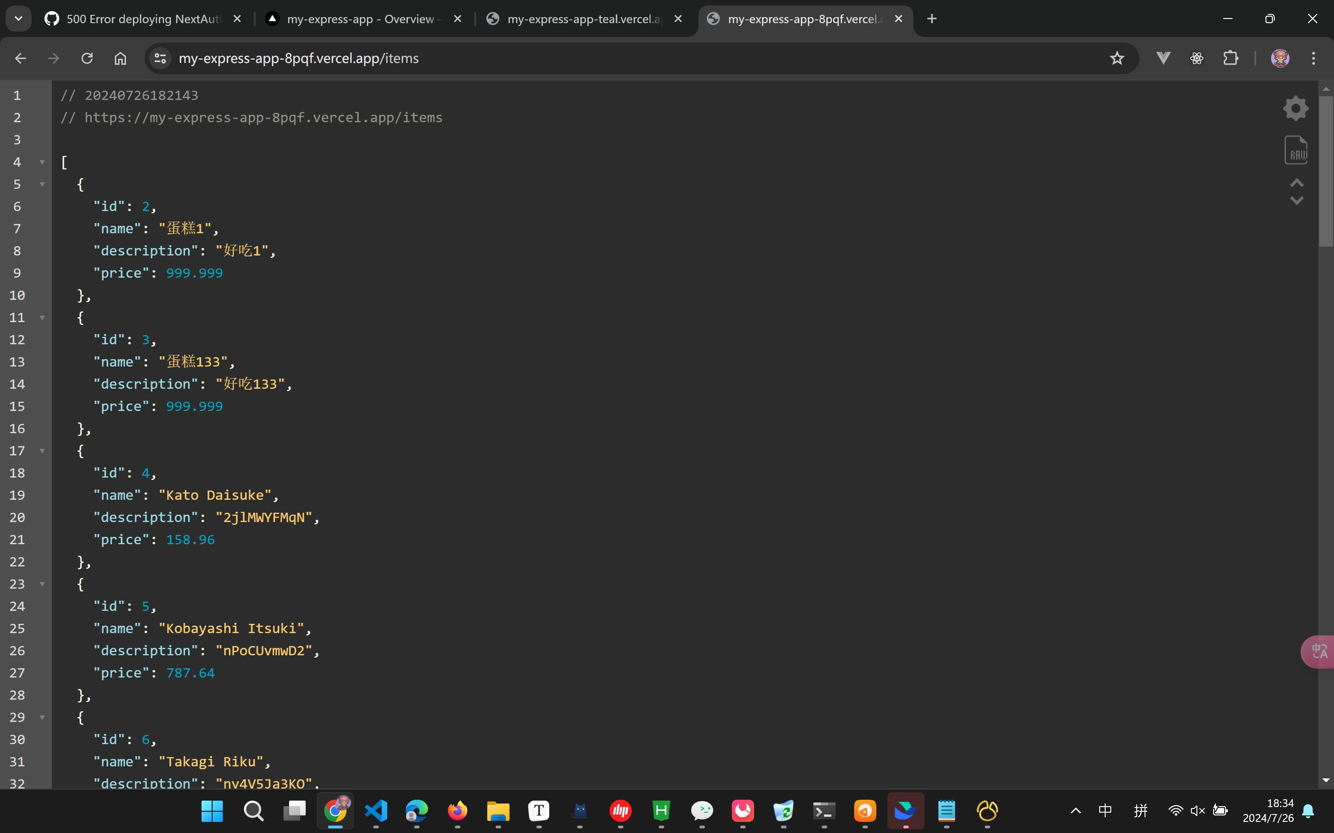Open the React devtools extension
Viewport: 1334px width, 833px height.
point(1197,58)
